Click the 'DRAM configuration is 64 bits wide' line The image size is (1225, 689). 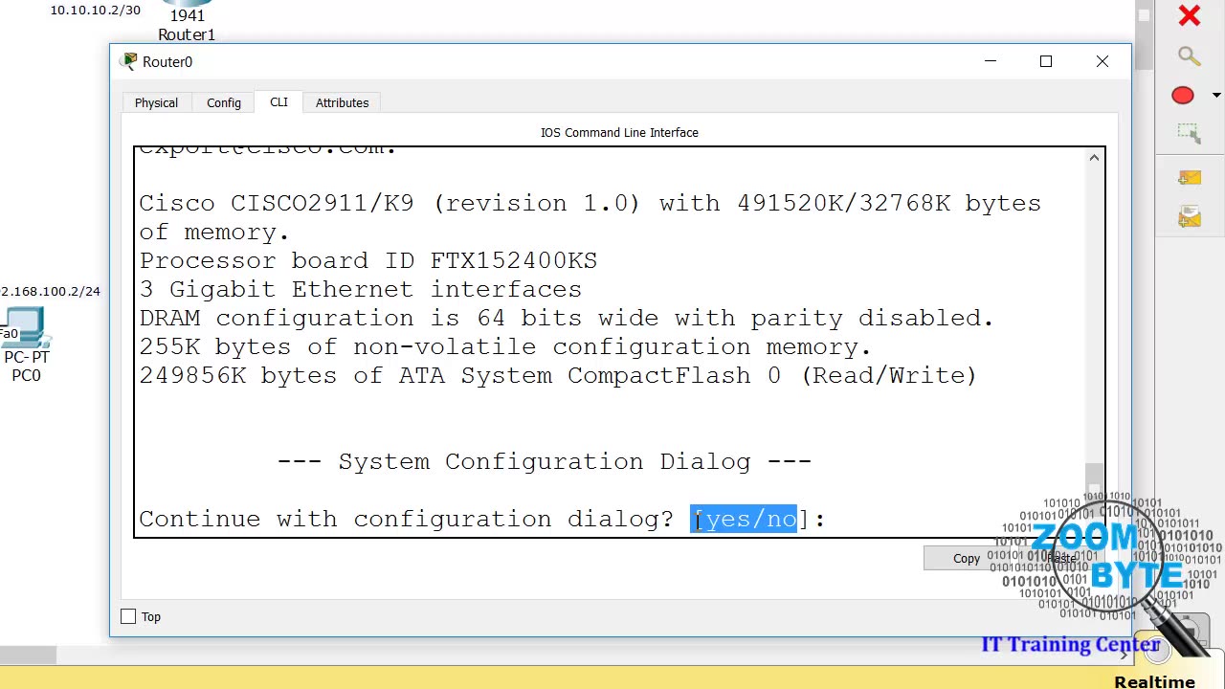[x=567, y=318]
